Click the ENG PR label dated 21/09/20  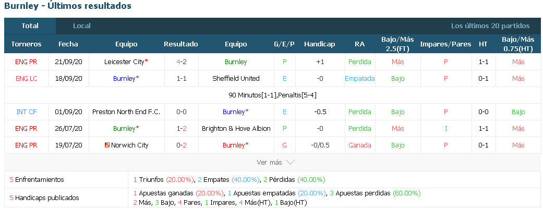tap(26, 62)
